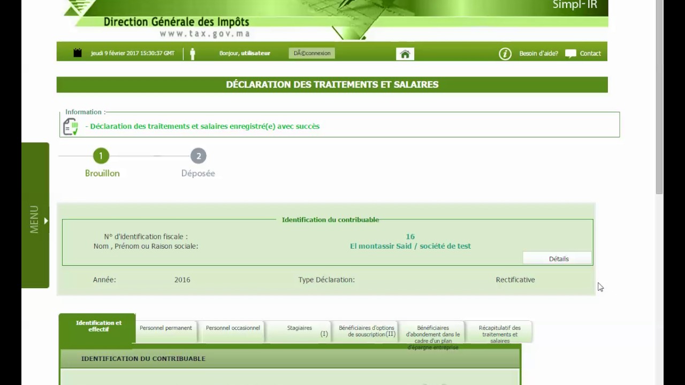This screenshot has width=685, height=385.
Task: Click fiscal identification number 16
Action: pos(410,236)
